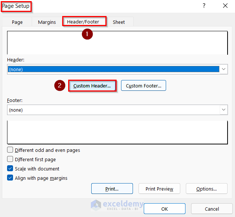
Task: Open the Custom Footer dialog
Action: pyautogui.click(x=144, y=86)
